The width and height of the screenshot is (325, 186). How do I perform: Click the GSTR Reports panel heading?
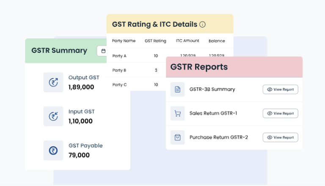pos(199,67)
